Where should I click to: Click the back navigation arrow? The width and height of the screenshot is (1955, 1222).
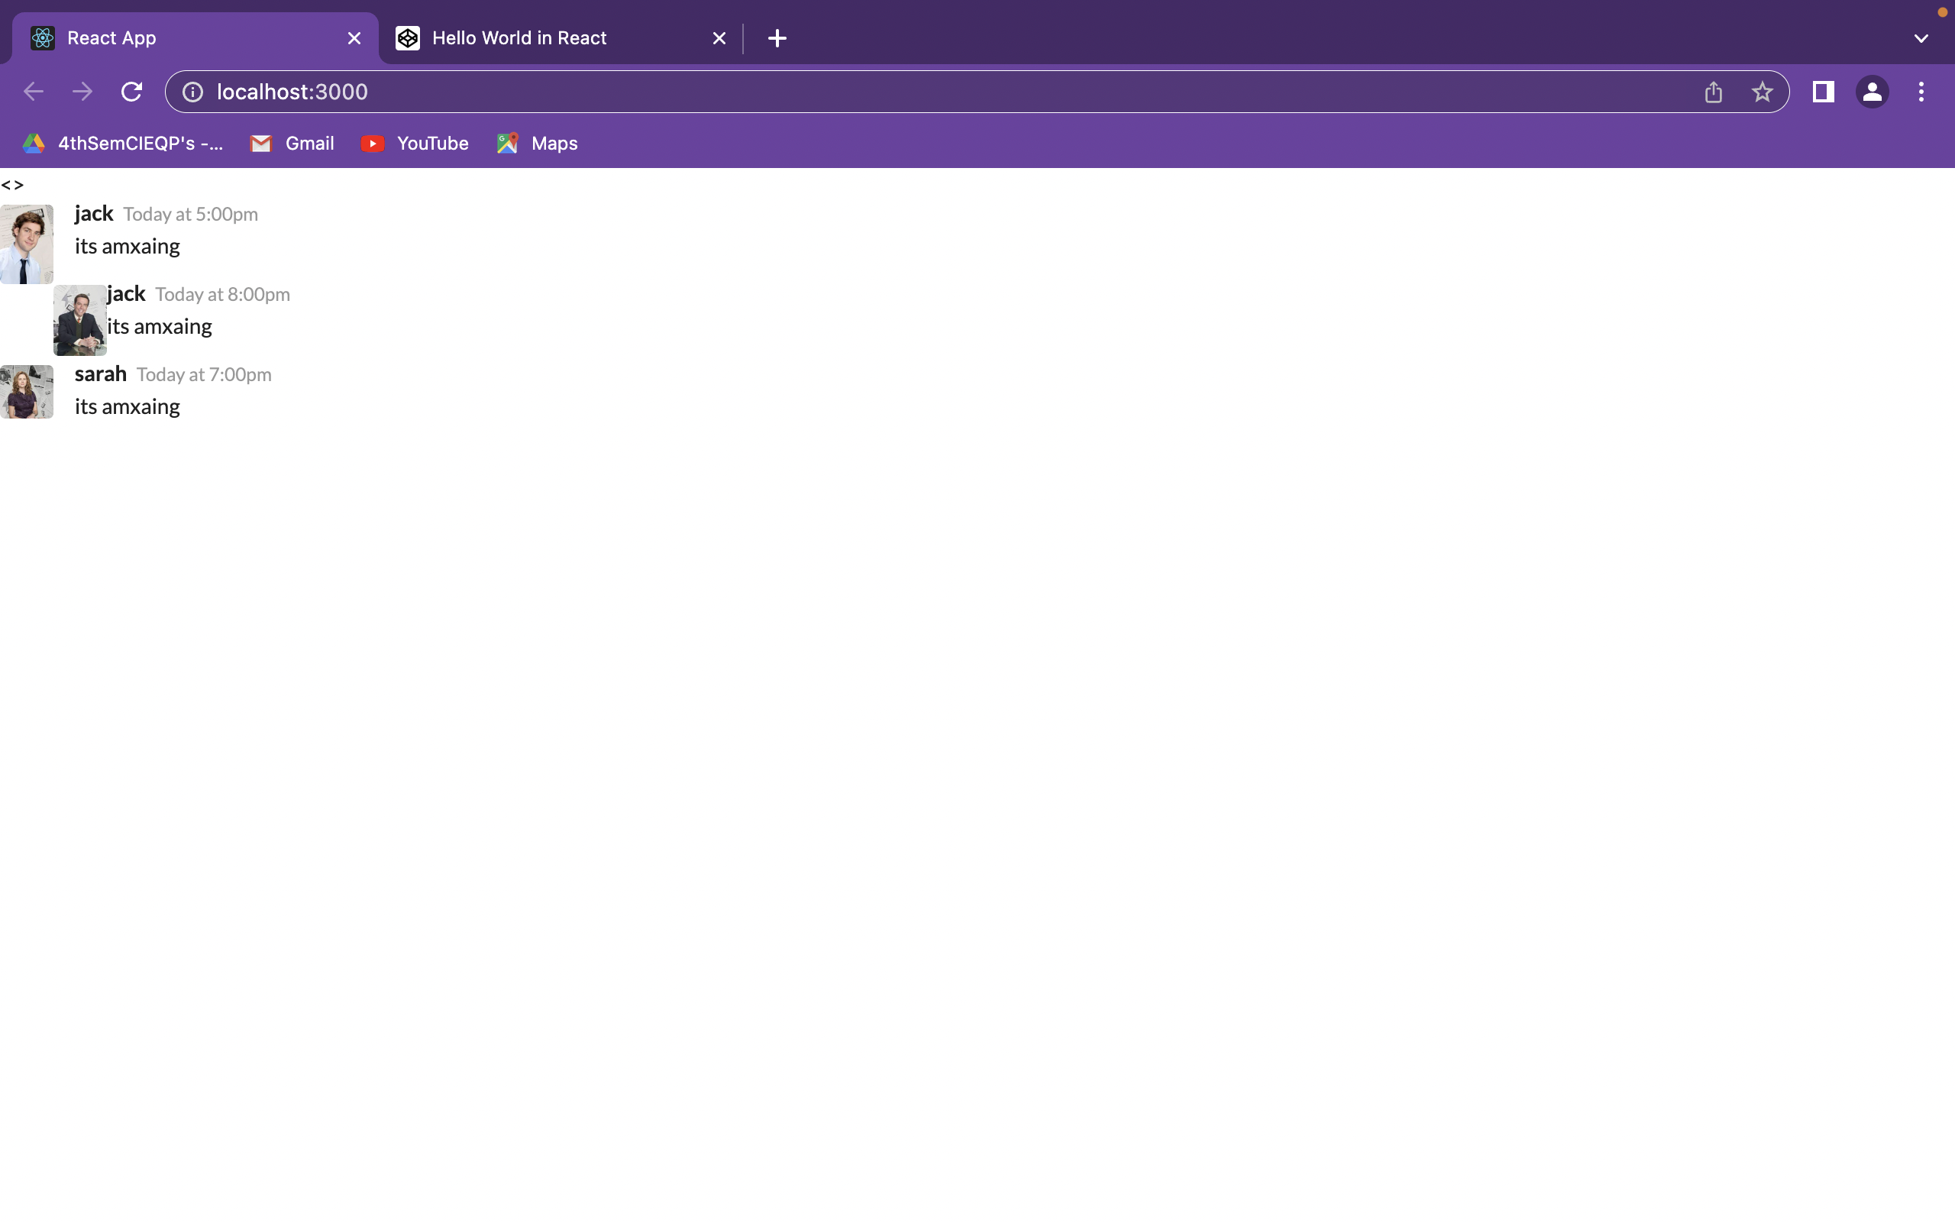[x=33, y=92]
